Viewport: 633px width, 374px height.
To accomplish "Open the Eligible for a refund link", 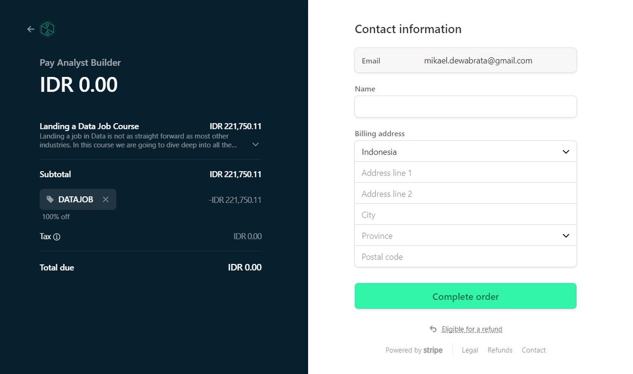I will (x=472, y=329).
